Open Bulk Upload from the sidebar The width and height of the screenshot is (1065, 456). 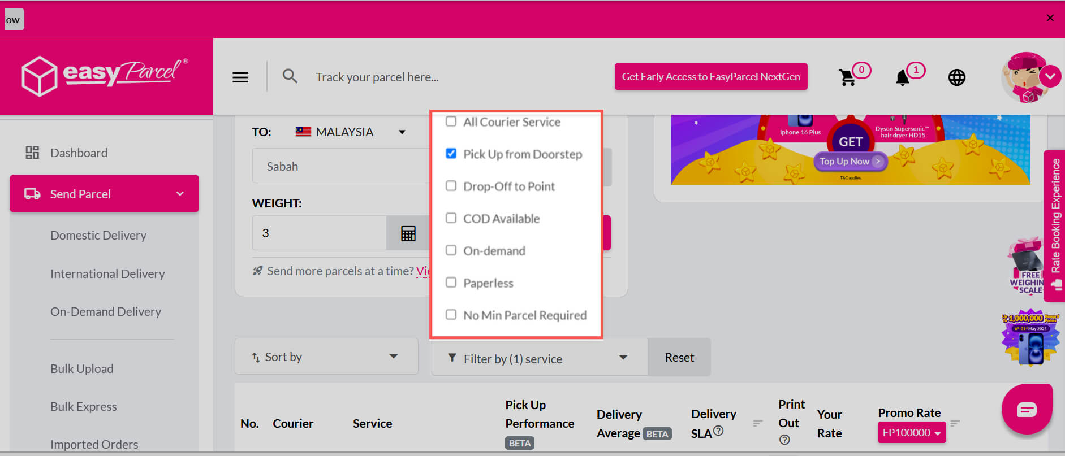pos(82,368)
